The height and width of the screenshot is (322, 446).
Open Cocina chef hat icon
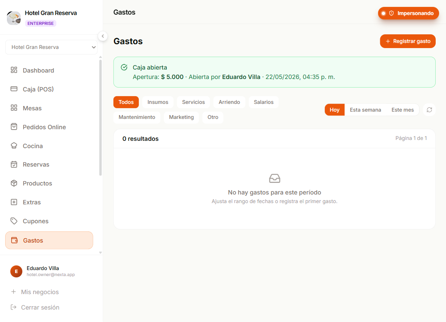(x=14, y=146)
